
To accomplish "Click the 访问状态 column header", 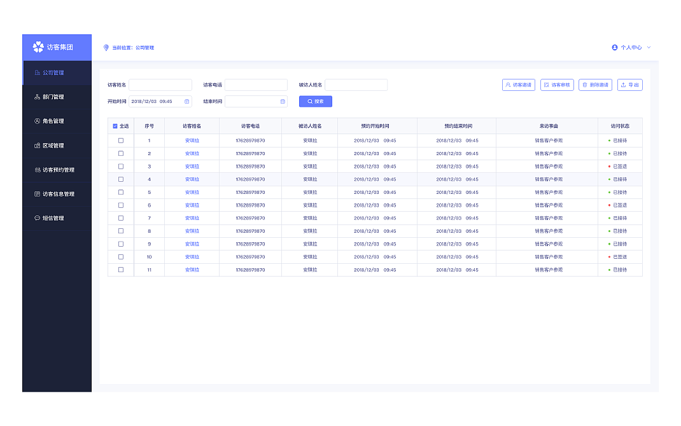I will (x=620, y=127).
